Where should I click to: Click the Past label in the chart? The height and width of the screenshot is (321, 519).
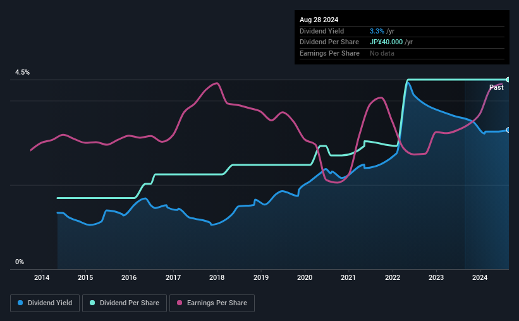(496, 87)
